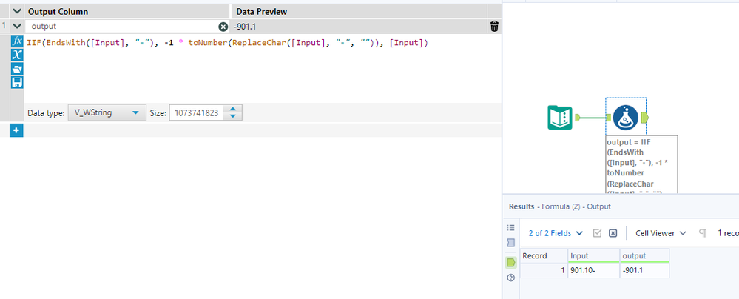Open the columns and constants (X) menu
739x299 pixels.
point(17,56)
